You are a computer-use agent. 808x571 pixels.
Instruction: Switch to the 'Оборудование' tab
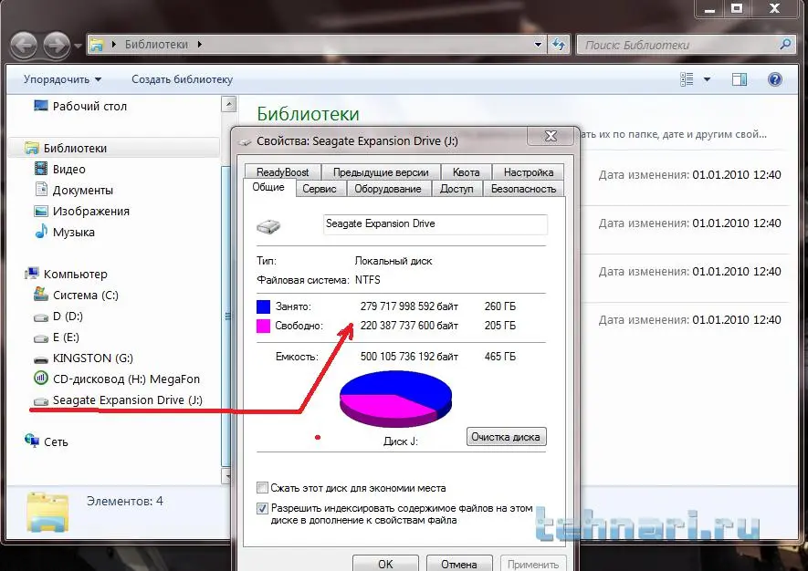pos(388,189)
